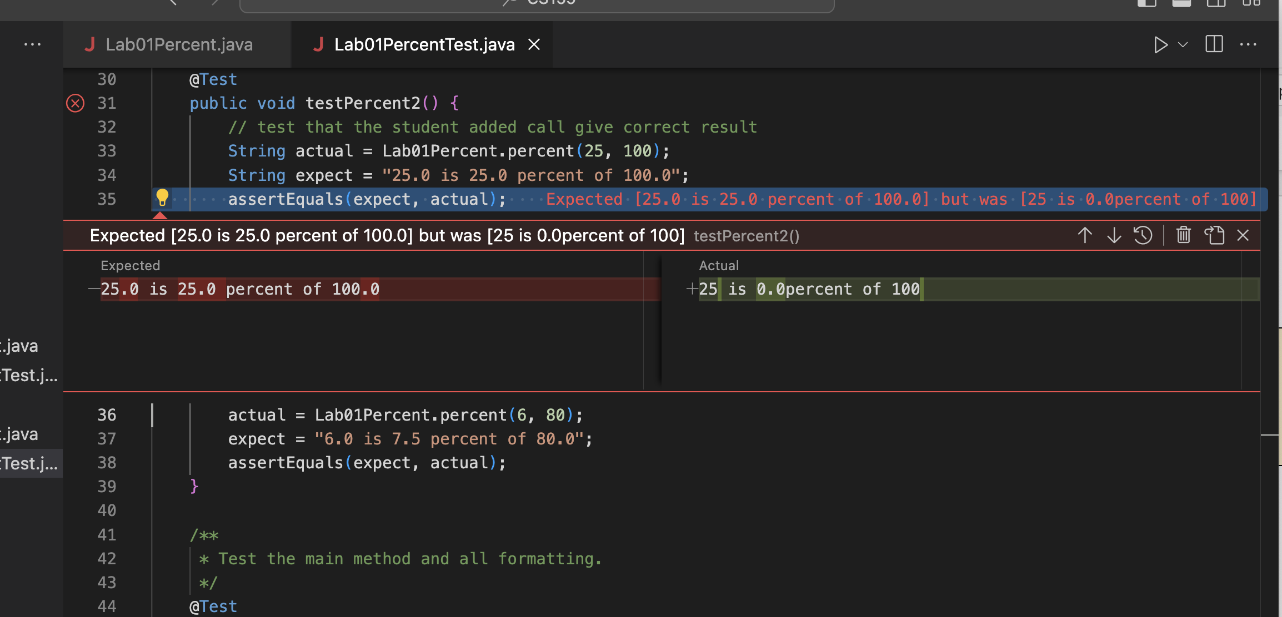Expand the run options dropdown chevron

(x=1183, y=44)
